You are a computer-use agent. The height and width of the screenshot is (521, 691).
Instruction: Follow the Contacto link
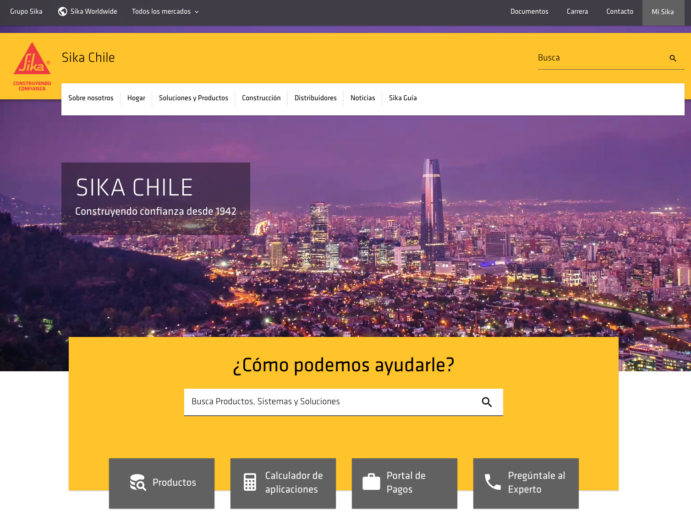click(620, 11)
